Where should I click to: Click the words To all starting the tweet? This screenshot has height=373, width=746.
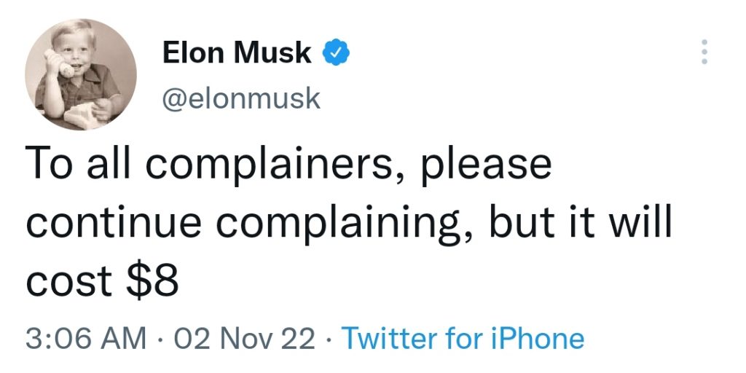pyautogui.click(x=77, y=162)
